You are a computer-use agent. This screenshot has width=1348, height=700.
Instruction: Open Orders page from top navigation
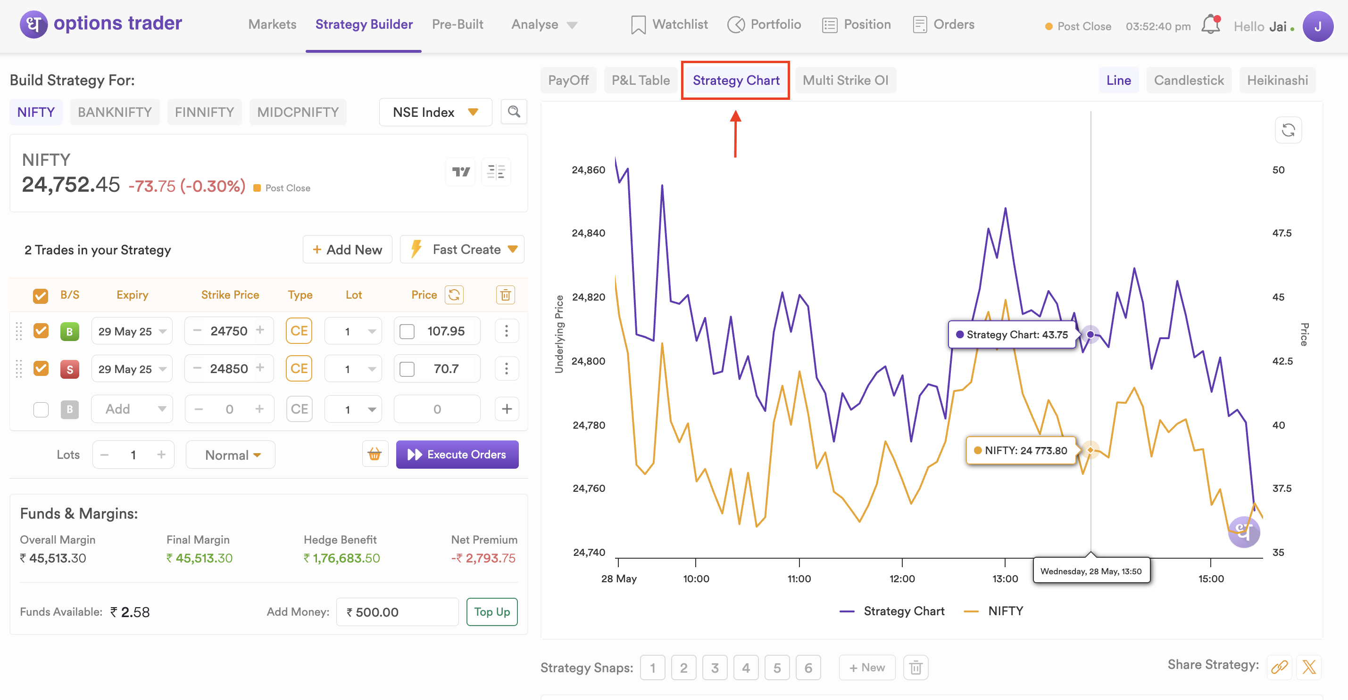tap(943, 24)
